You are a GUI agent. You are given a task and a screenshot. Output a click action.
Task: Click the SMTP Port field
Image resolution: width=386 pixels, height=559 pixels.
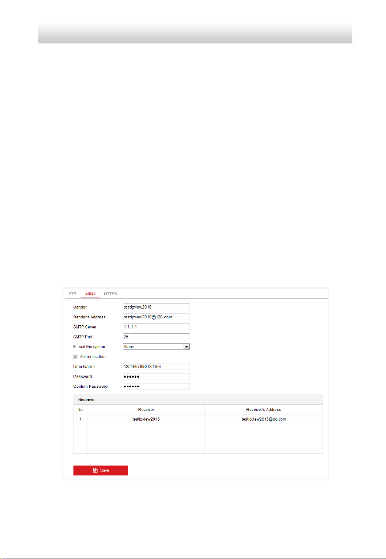[x=156, y=337]
